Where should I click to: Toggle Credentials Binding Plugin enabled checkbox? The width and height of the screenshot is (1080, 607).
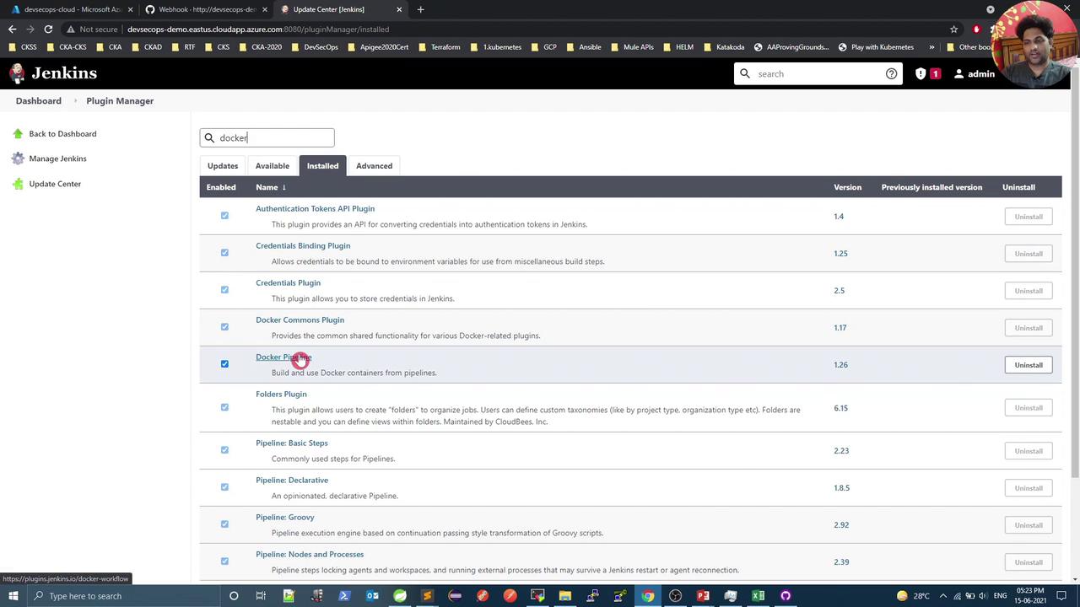click(224, 253)
